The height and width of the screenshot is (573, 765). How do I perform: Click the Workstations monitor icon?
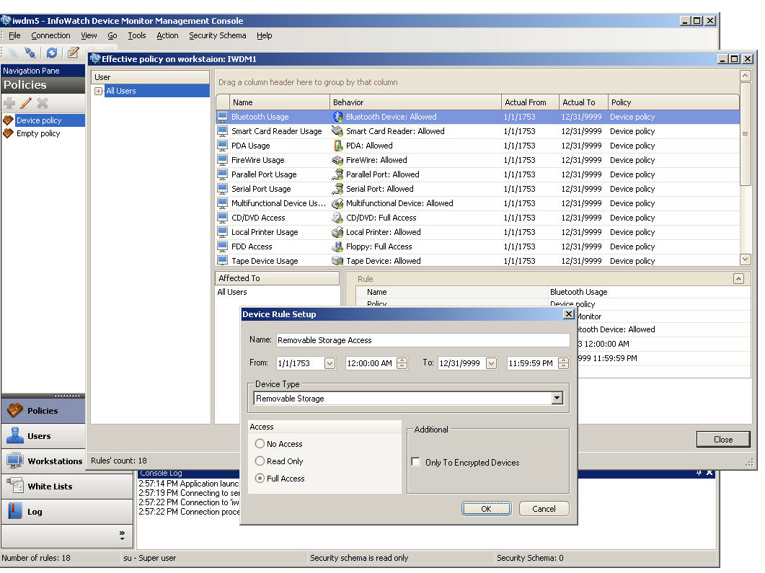(14, 461)
